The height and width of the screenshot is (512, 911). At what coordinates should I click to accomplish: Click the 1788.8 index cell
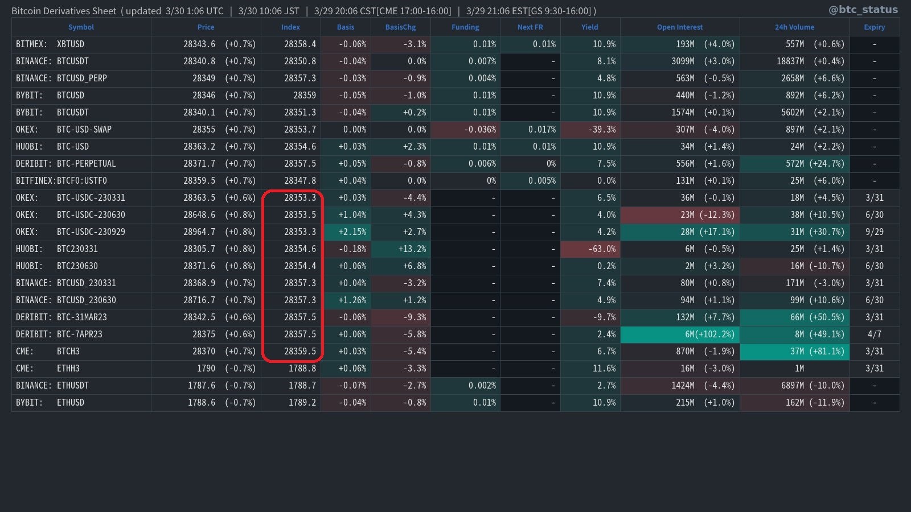(x=291, y=369)
